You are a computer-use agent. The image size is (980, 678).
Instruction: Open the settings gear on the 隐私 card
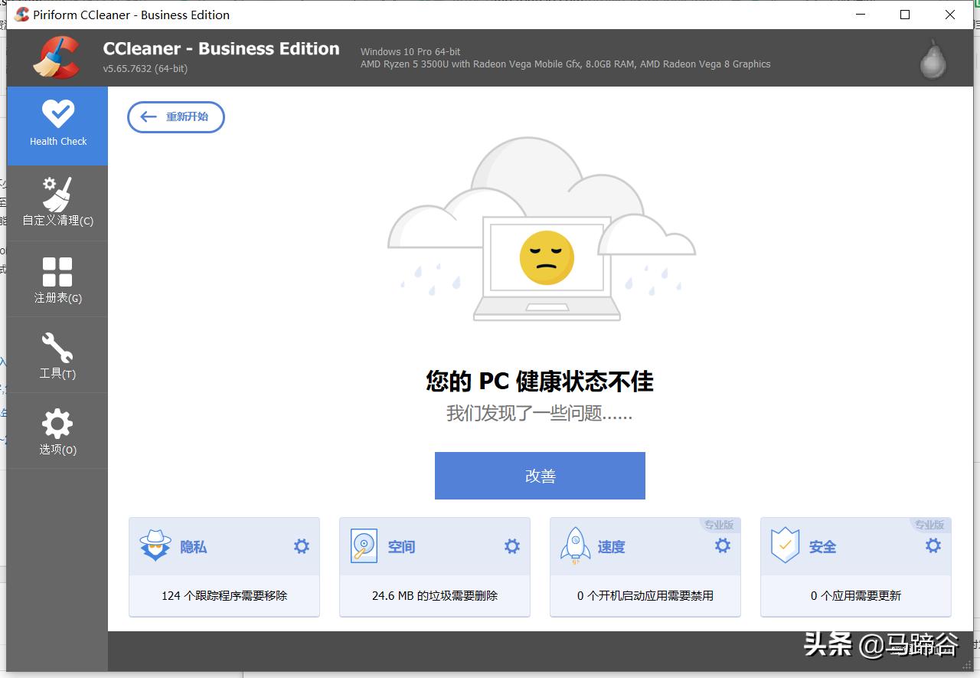[x=300, y=545]
